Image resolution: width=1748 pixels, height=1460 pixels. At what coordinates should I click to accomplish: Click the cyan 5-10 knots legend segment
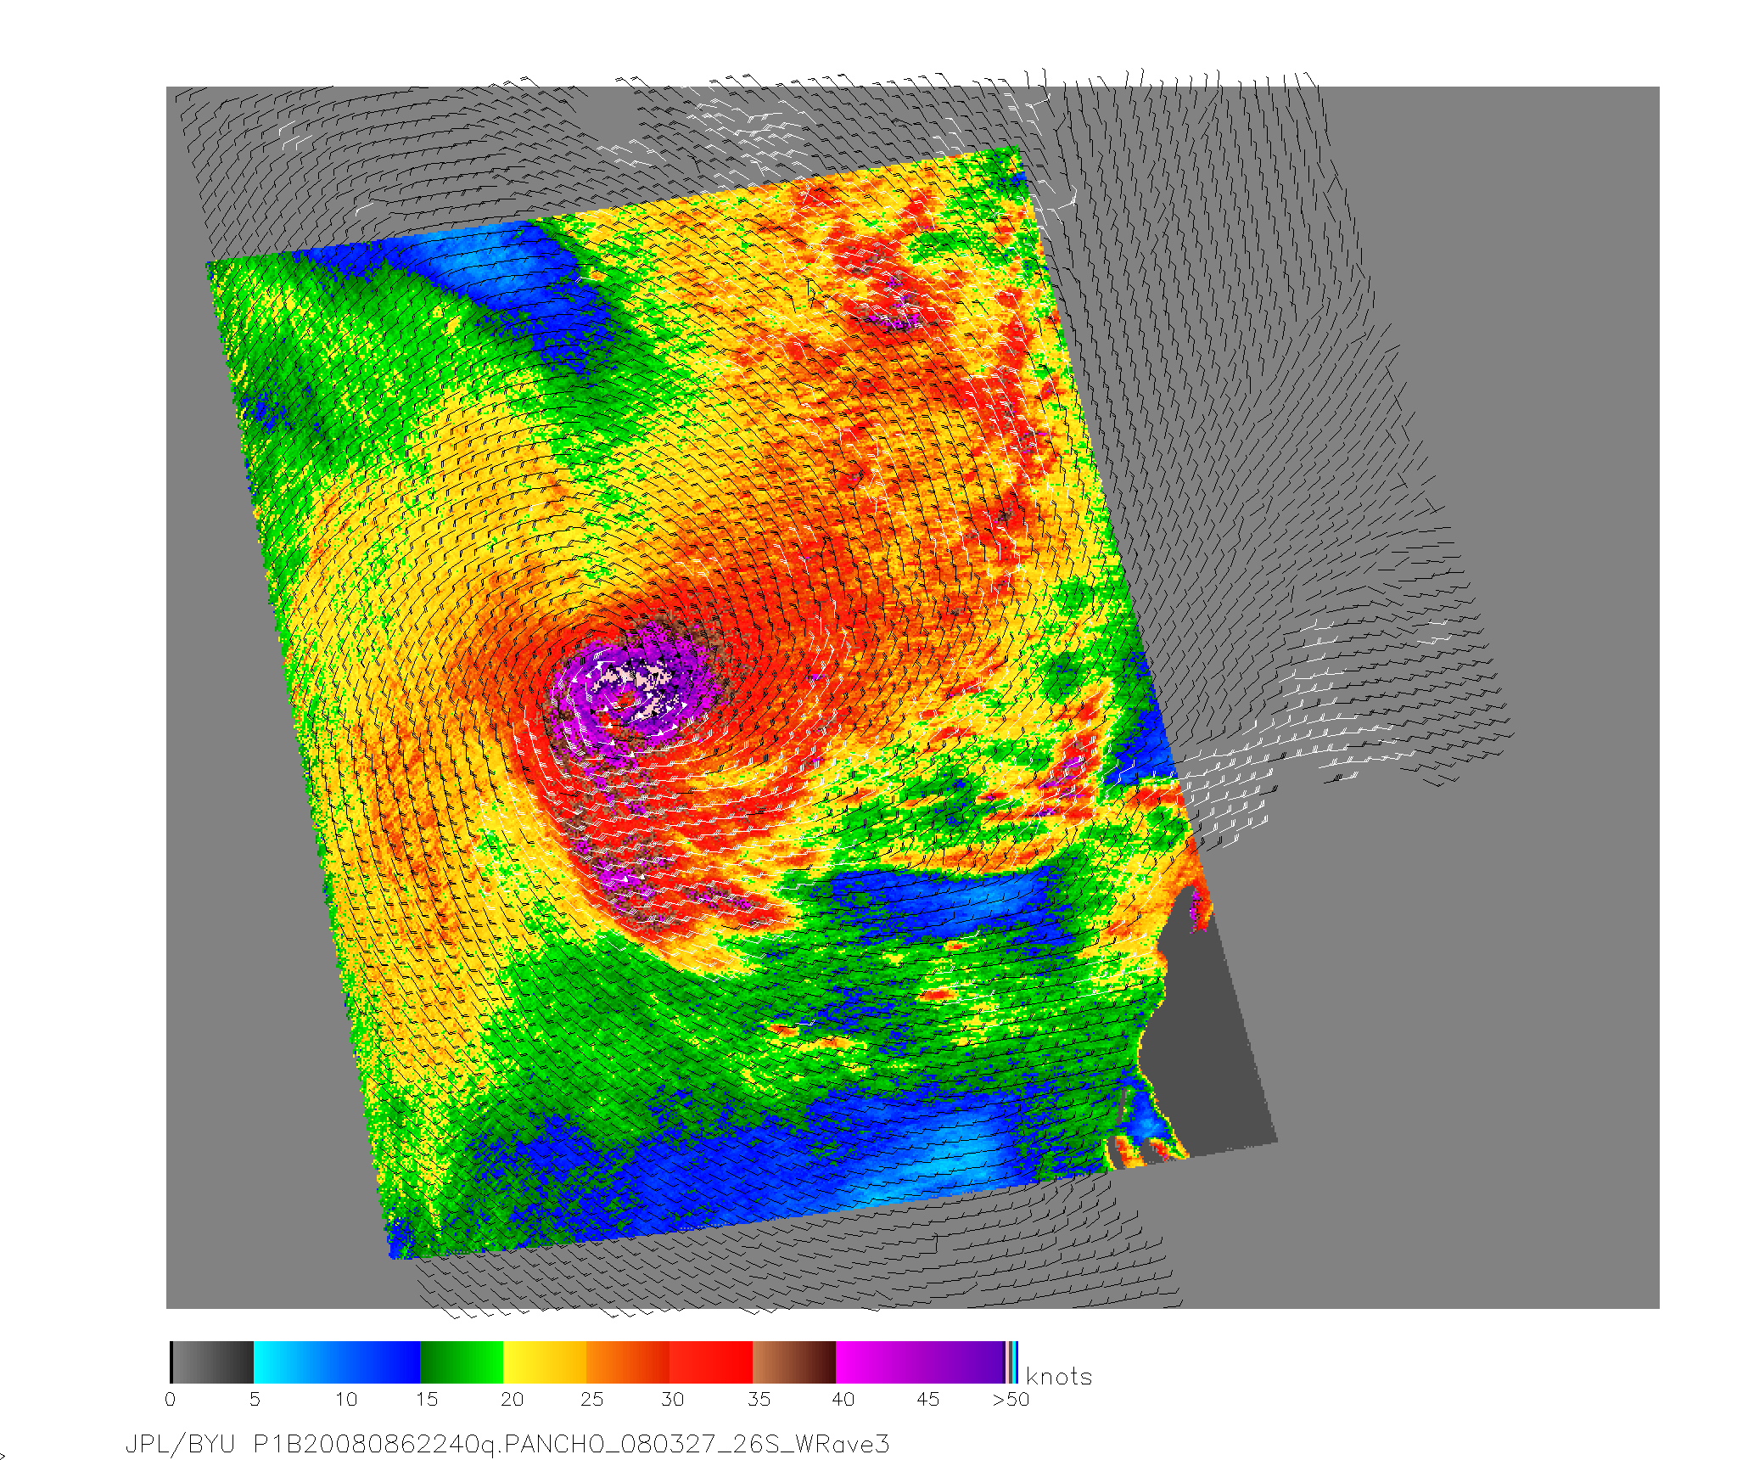point(295,1362)
